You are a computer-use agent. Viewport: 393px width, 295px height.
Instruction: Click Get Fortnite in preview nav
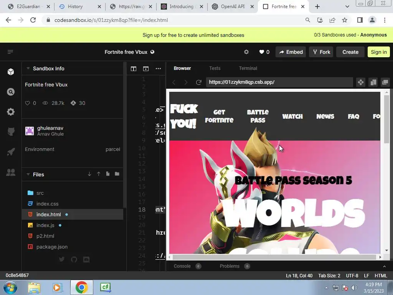(x=219, y=116)
